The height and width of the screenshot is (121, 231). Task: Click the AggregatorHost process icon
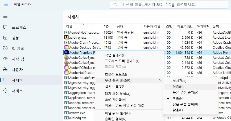click(x=67, y=93)
